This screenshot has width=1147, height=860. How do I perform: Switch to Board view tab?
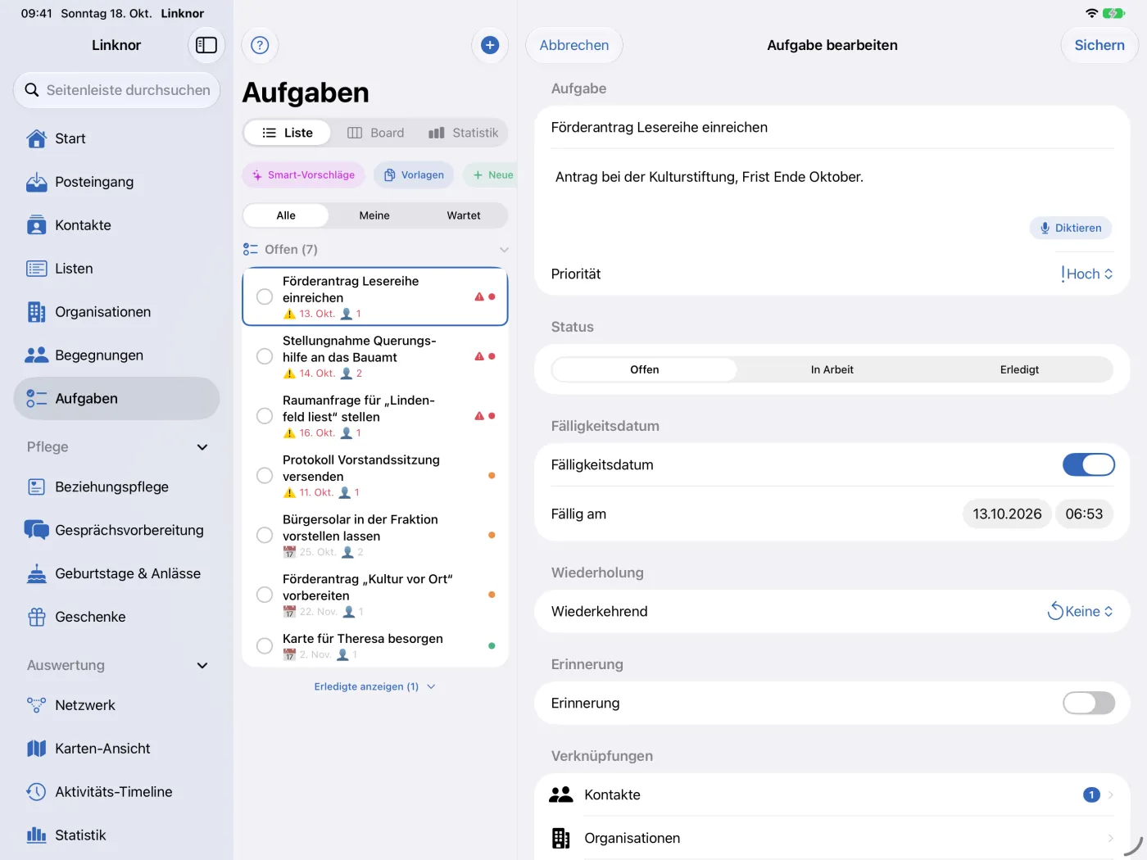(x=376, y=133)
